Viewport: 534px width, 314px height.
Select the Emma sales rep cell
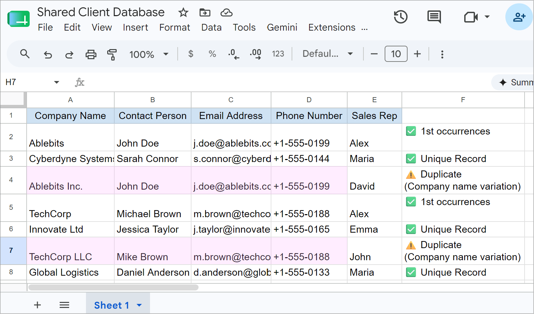(375, 229)
